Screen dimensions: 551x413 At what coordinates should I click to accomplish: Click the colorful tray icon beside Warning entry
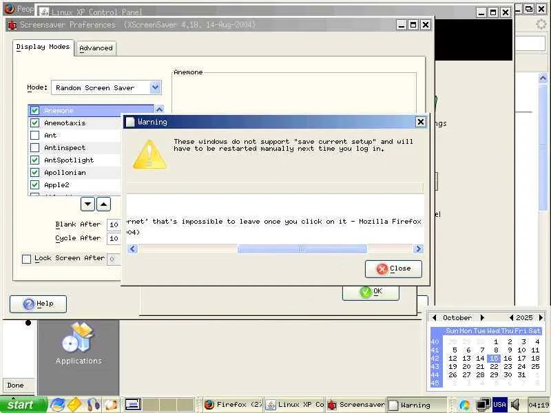coord(464,405)
